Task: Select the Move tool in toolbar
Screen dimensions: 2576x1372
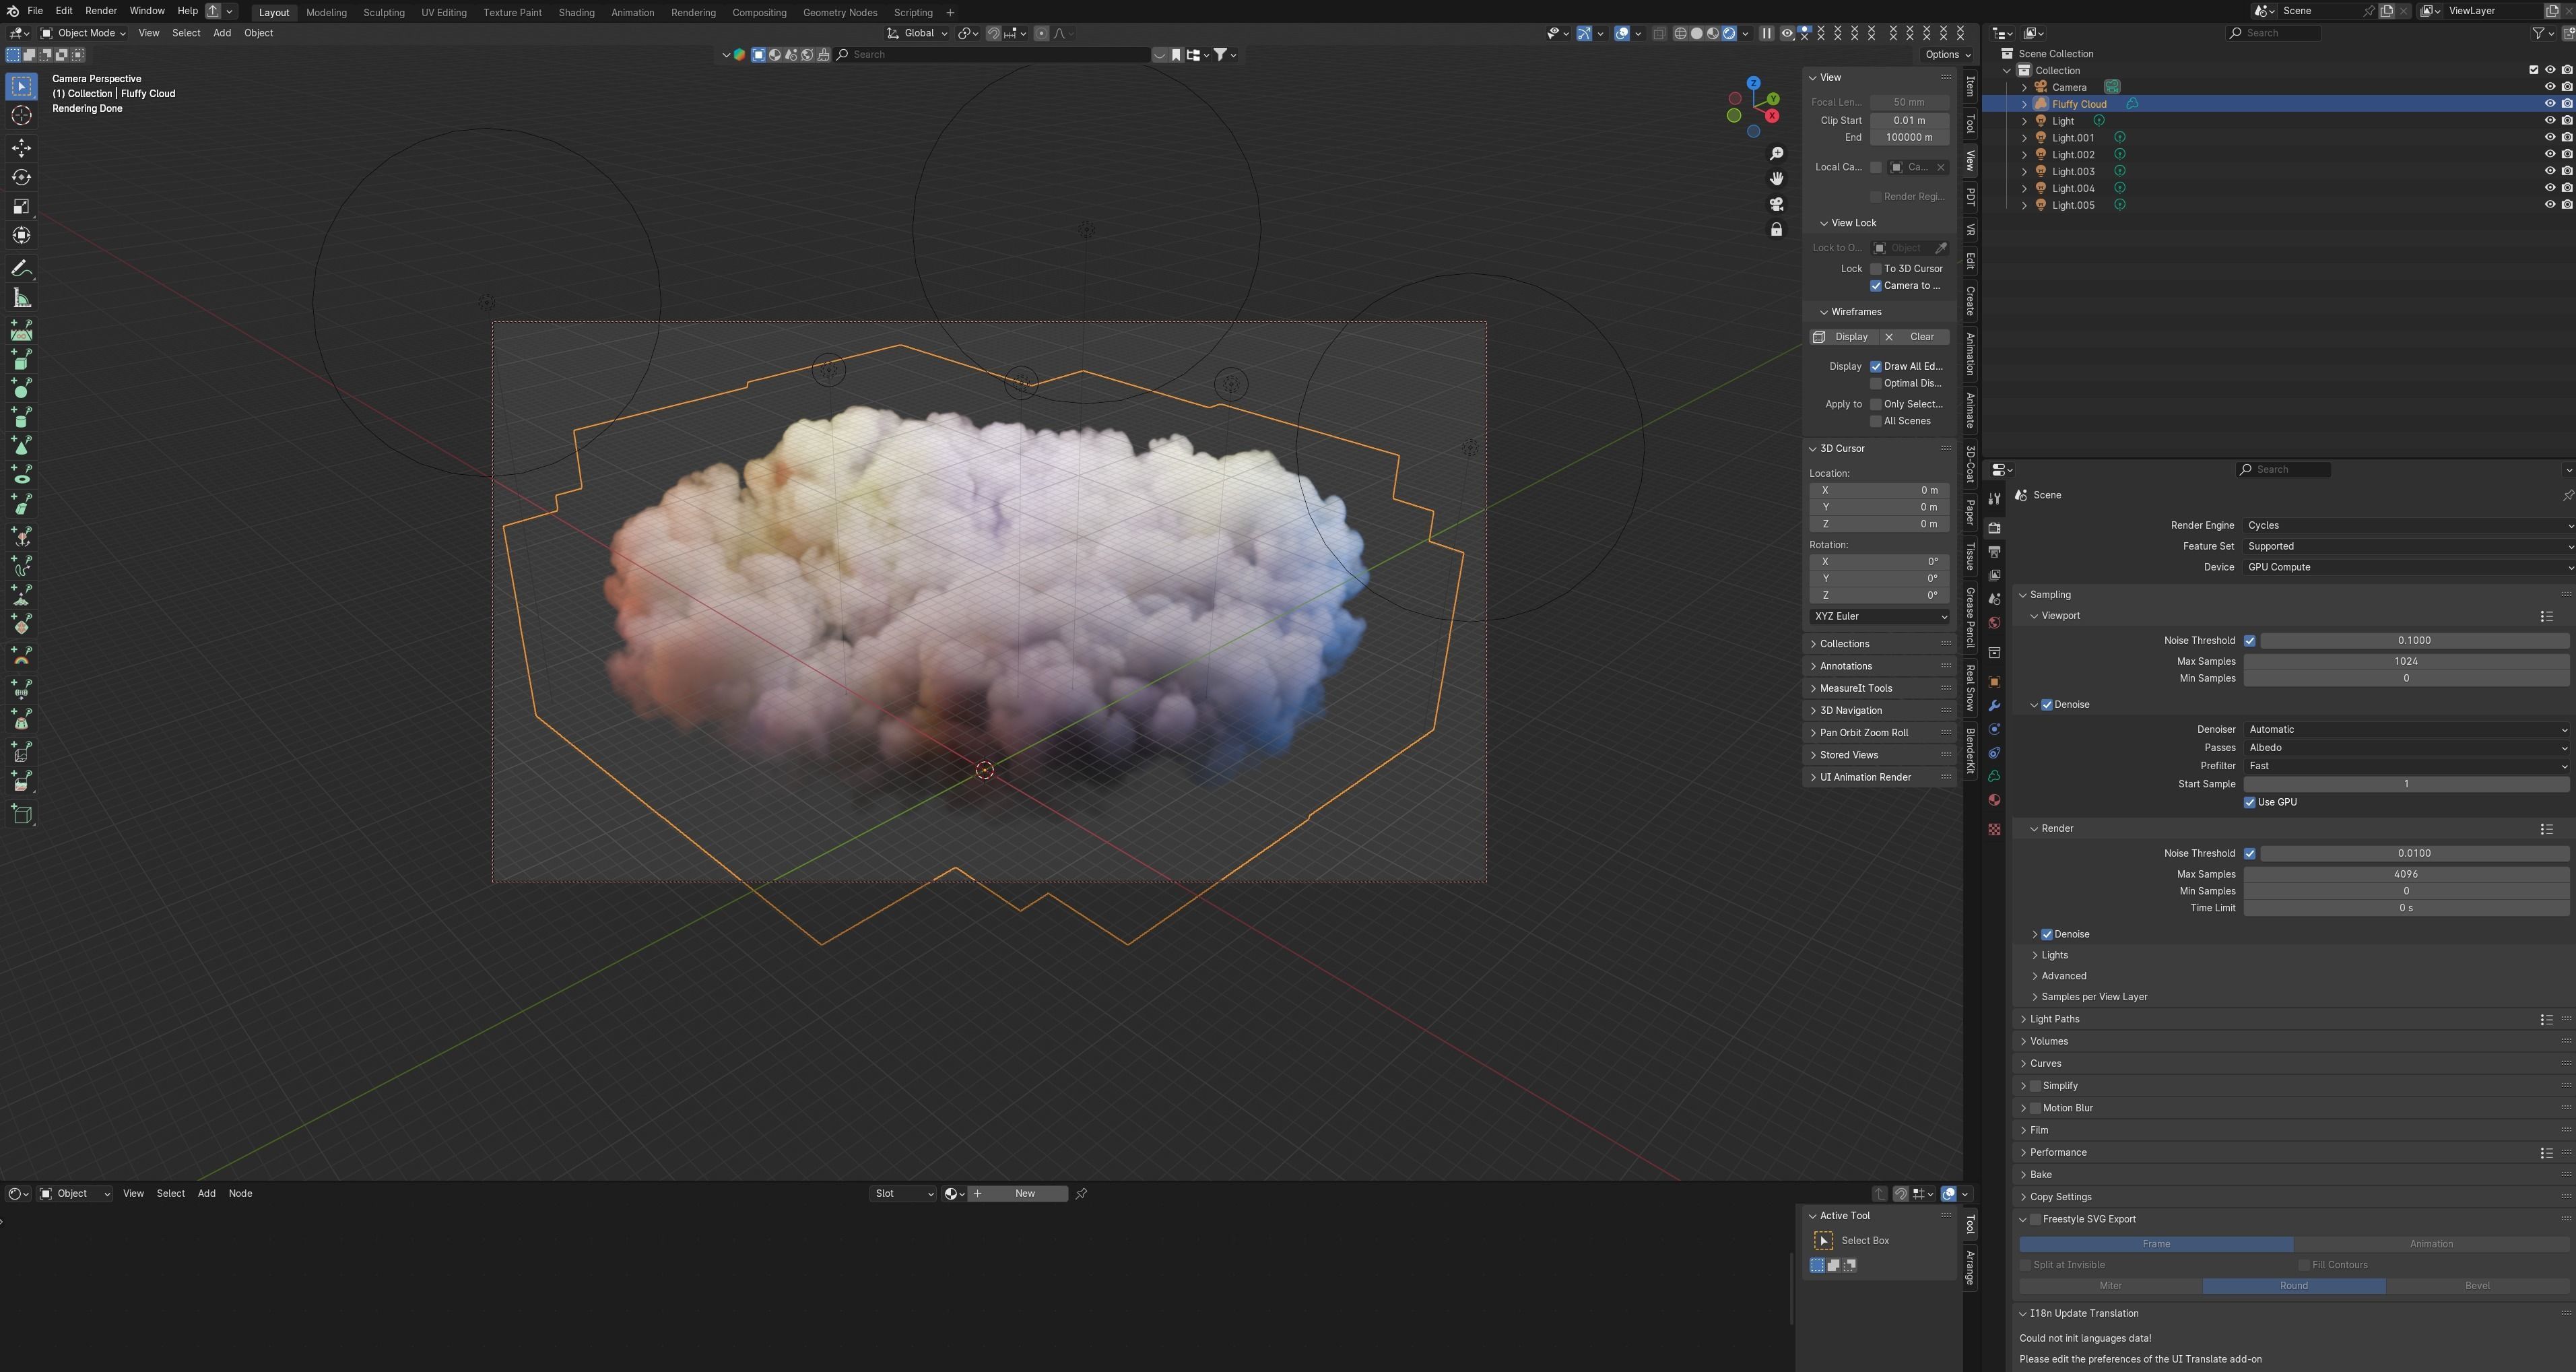Action: 21,148
